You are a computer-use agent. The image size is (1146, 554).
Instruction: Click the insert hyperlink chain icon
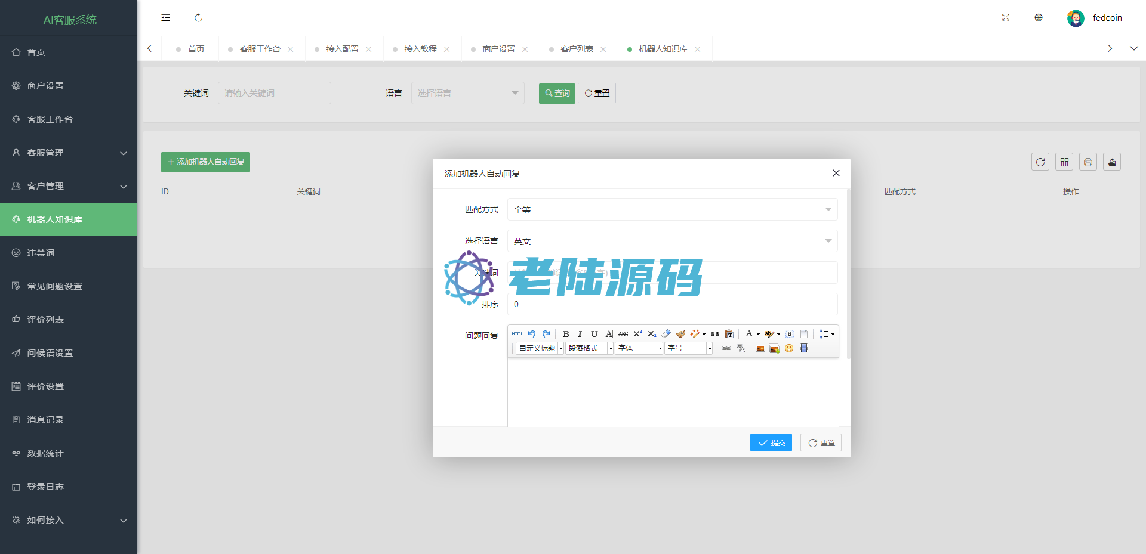726,348
